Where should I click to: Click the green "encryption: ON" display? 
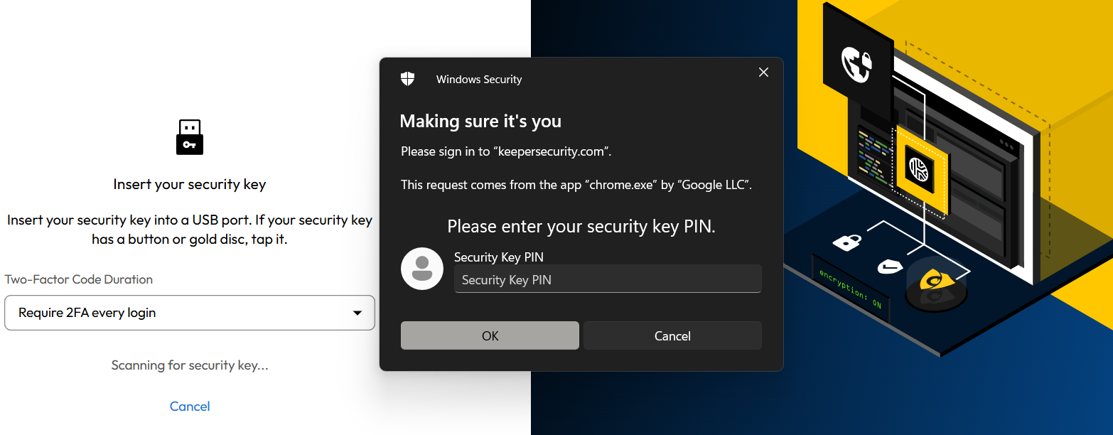click(x=849, y=287)
